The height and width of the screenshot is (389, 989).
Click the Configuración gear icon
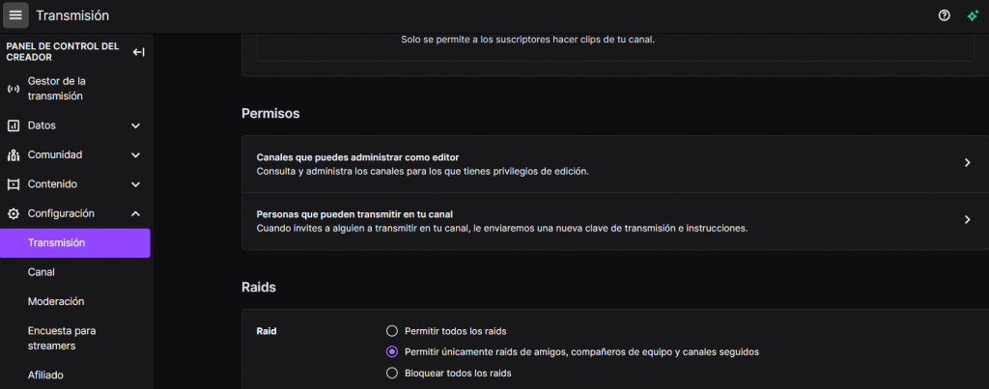click(14, 213)
